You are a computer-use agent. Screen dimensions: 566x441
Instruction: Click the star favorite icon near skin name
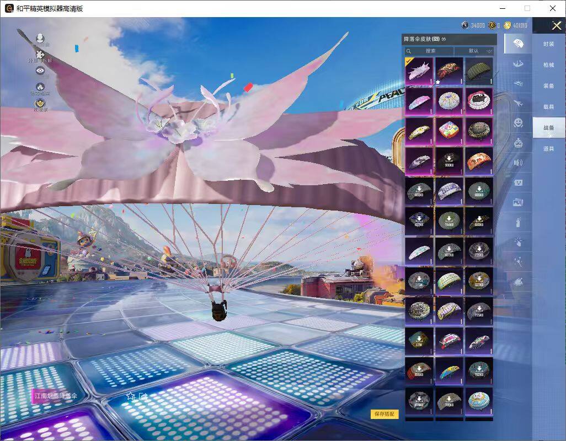pyautogui.click(x=130, y=396)
